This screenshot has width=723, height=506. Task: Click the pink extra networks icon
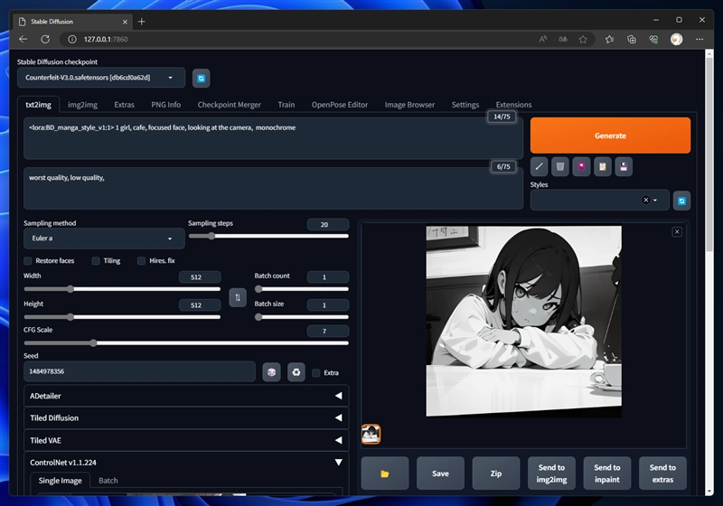coord(581,167)
